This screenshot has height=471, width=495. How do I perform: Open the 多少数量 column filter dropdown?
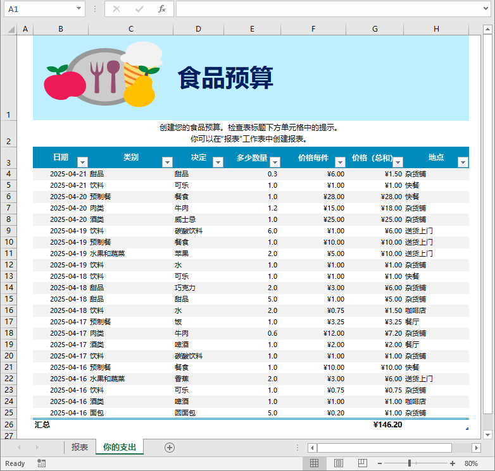click(275, 162)
